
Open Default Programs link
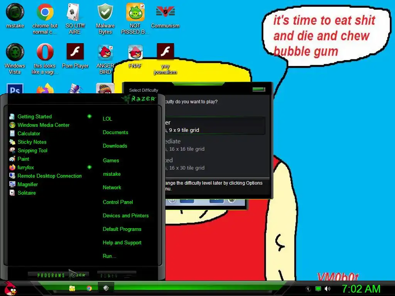tap(122, 229)
